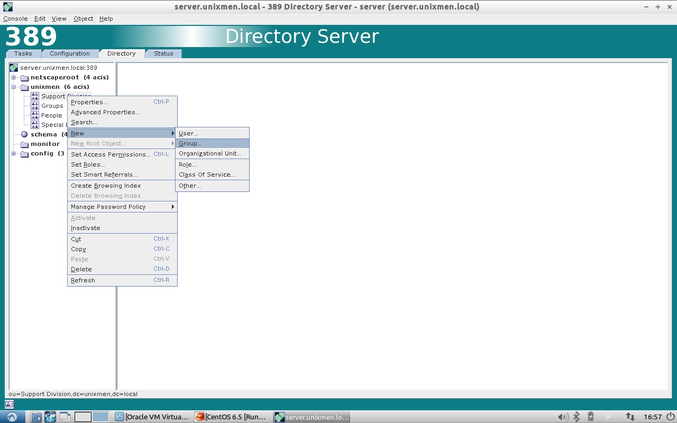The image size is (677, 423).
Task: Open the View menu
Action: click(59, 19)
